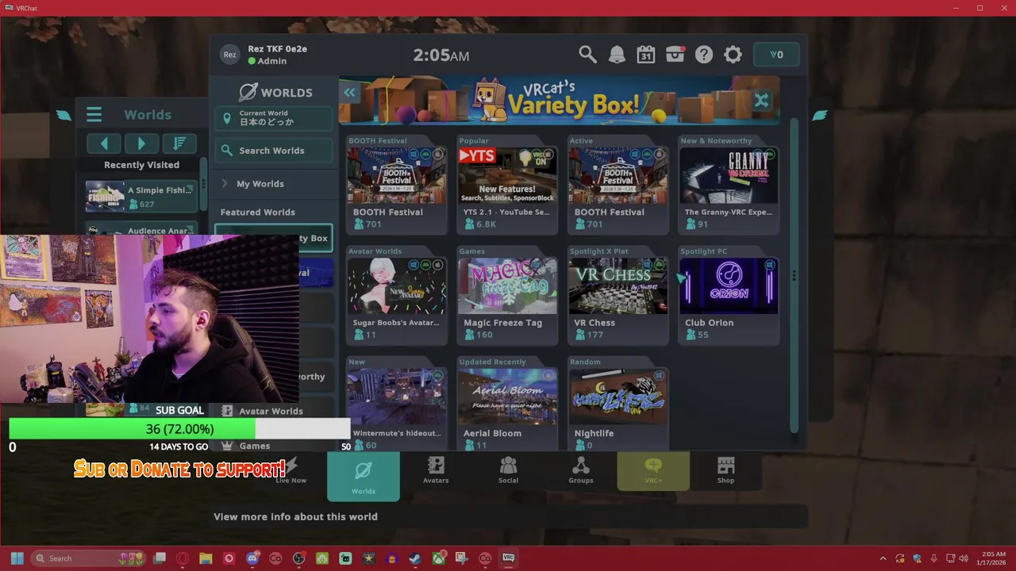Open the gift box icon with red dot
The image size is (1016, 571).
[675, 54]
